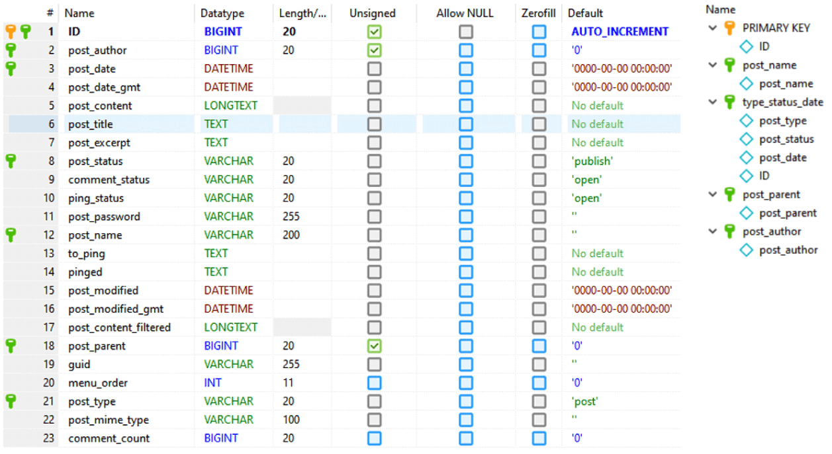Select the post_content_filtered column name

coord(119,327)
